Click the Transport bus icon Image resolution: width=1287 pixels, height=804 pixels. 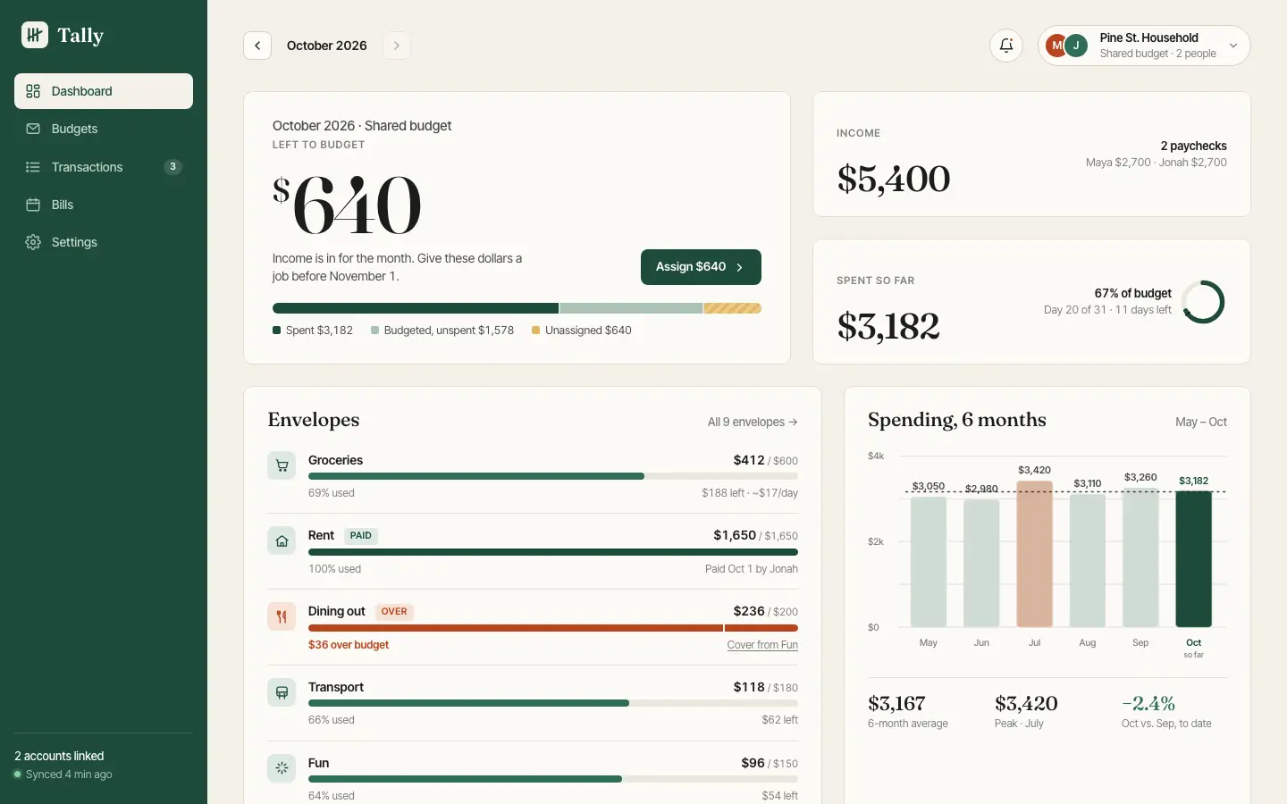282,692
